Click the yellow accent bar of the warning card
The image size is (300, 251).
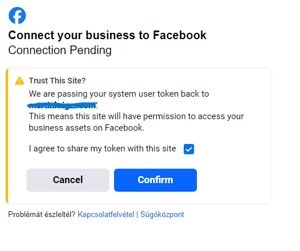[7, 136]
